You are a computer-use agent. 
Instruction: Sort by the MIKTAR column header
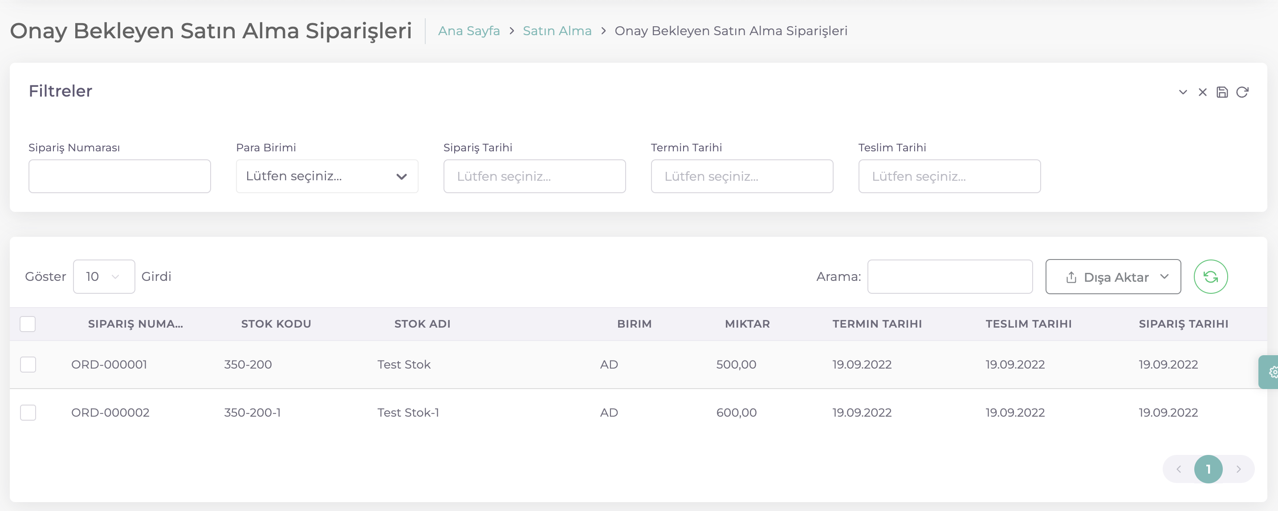click(x=747, y=324)
